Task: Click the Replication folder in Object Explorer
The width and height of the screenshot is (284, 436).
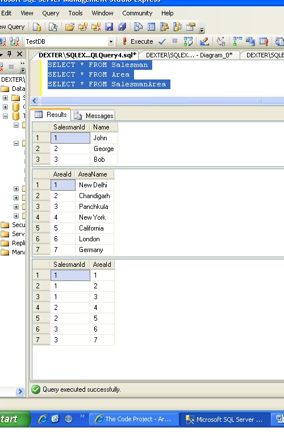Action: click(13, 243)
